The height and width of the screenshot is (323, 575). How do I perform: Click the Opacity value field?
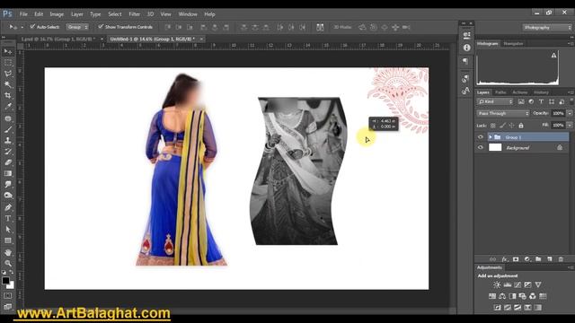pyautogui.click(x=558, y=114)
